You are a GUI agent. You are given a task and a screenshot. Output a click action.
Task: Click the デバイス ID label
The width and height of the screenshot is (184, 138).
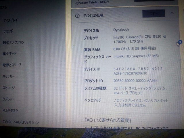coord(92,69)
